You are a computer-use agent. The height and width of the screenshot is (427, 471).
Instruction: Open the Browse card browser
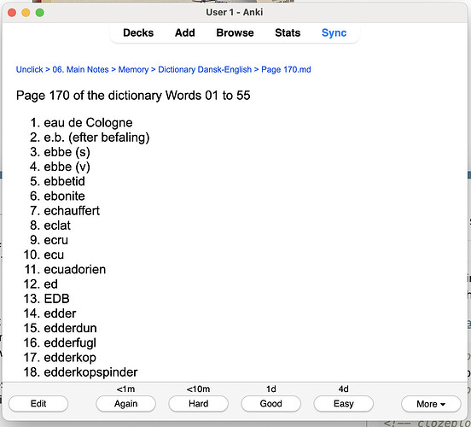point(235,32)
